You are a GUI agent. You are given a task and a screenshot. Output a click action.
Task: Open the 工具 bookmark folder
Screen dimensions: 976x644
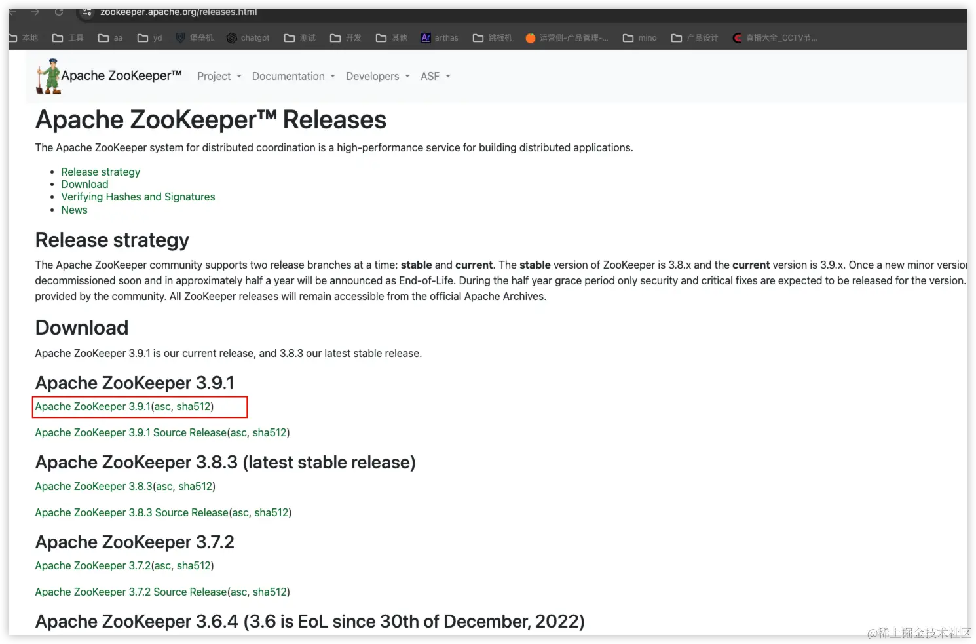(x=68, y=38)
